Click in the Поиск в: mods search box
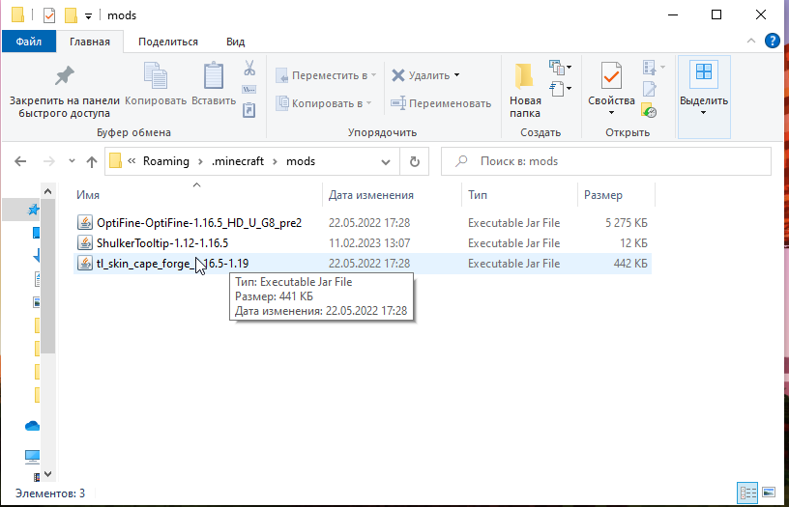The image size is (789, 507). [606, 161]
